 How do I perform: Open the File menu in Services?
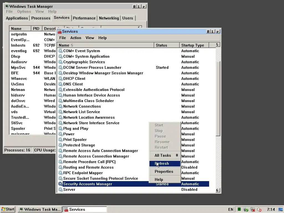click(62, 38)
